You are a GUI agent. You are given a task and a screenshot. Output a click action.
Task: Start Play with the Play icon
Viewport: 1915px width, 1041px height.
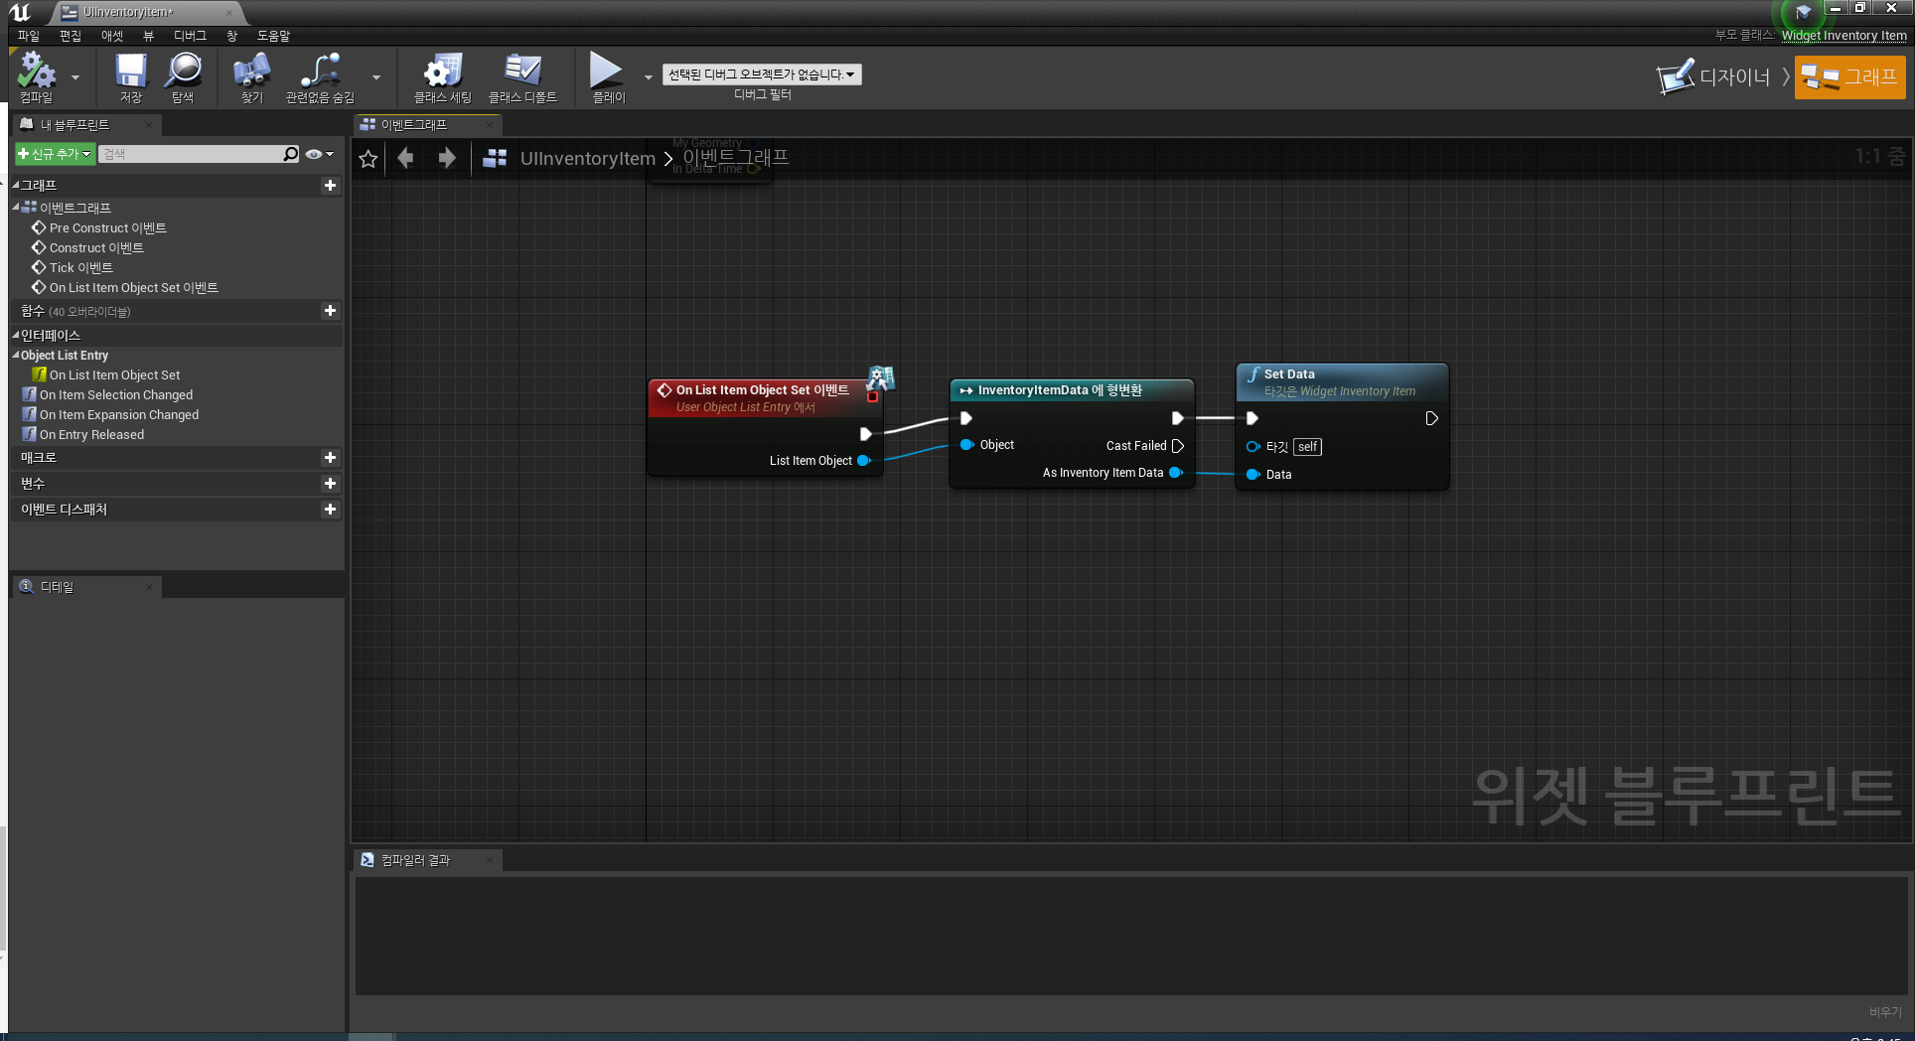(x=607, y=77)
